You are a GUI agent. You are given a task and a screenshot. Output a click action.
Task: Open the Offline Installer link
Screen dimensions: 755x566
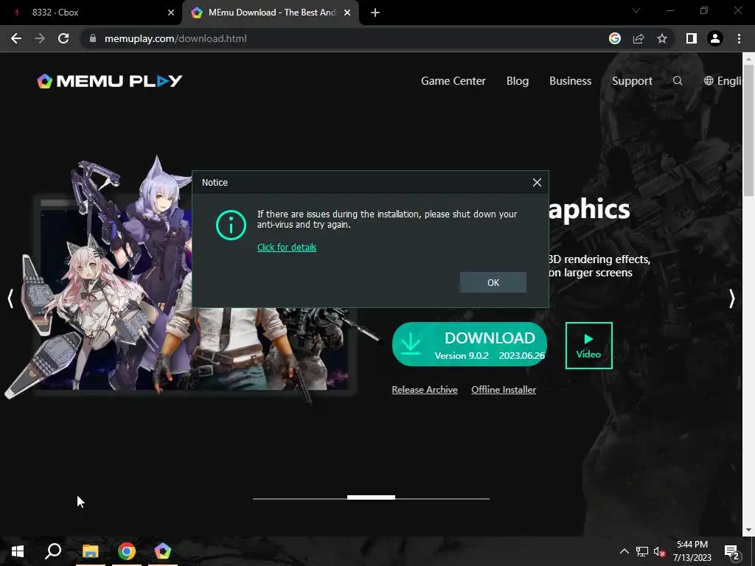coord(504,390)
